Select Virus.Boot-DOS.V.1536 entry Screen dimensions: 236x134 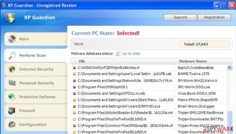[197, 93]
